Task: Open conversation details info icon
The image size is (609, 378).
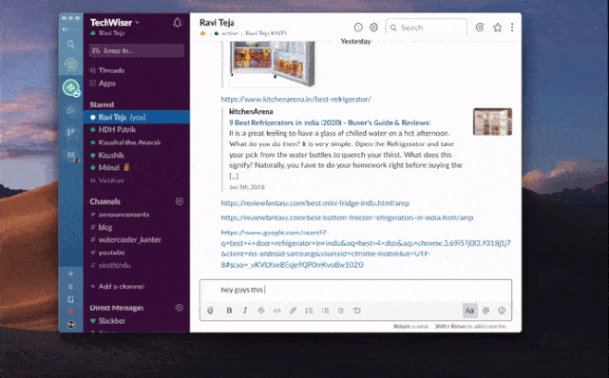Action: pos(358,28)
